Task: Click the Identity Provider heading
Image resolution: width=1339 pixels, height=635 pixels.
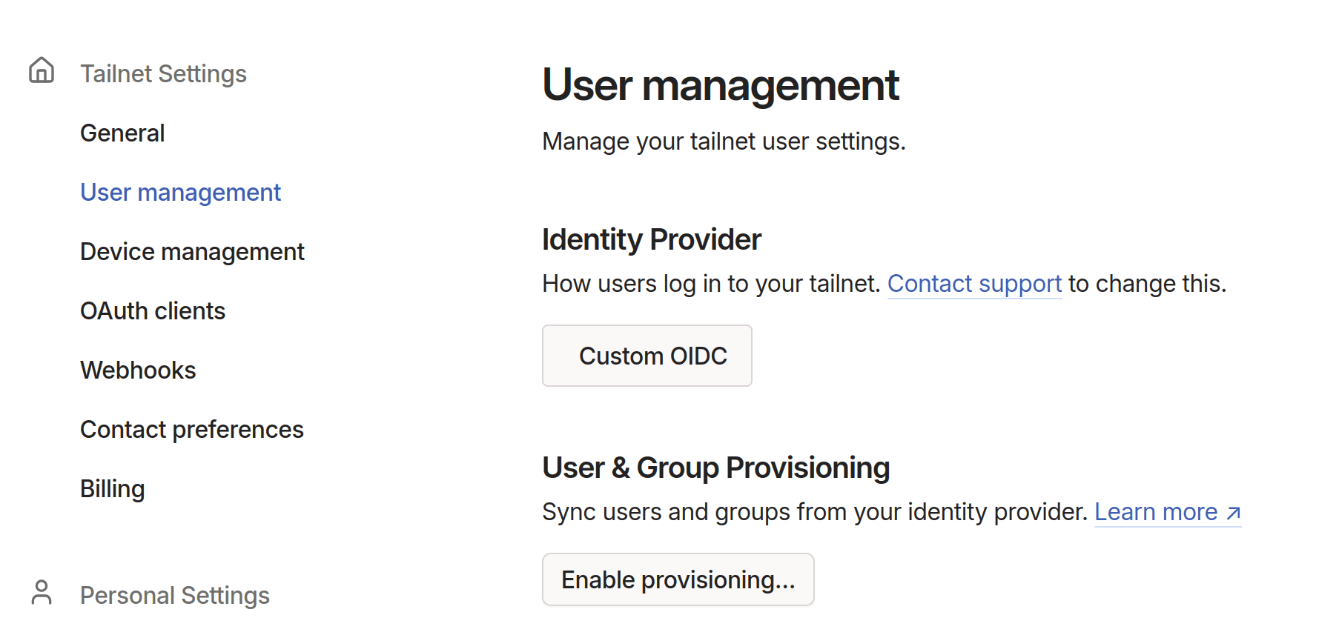Action: [x=652, y=240]
